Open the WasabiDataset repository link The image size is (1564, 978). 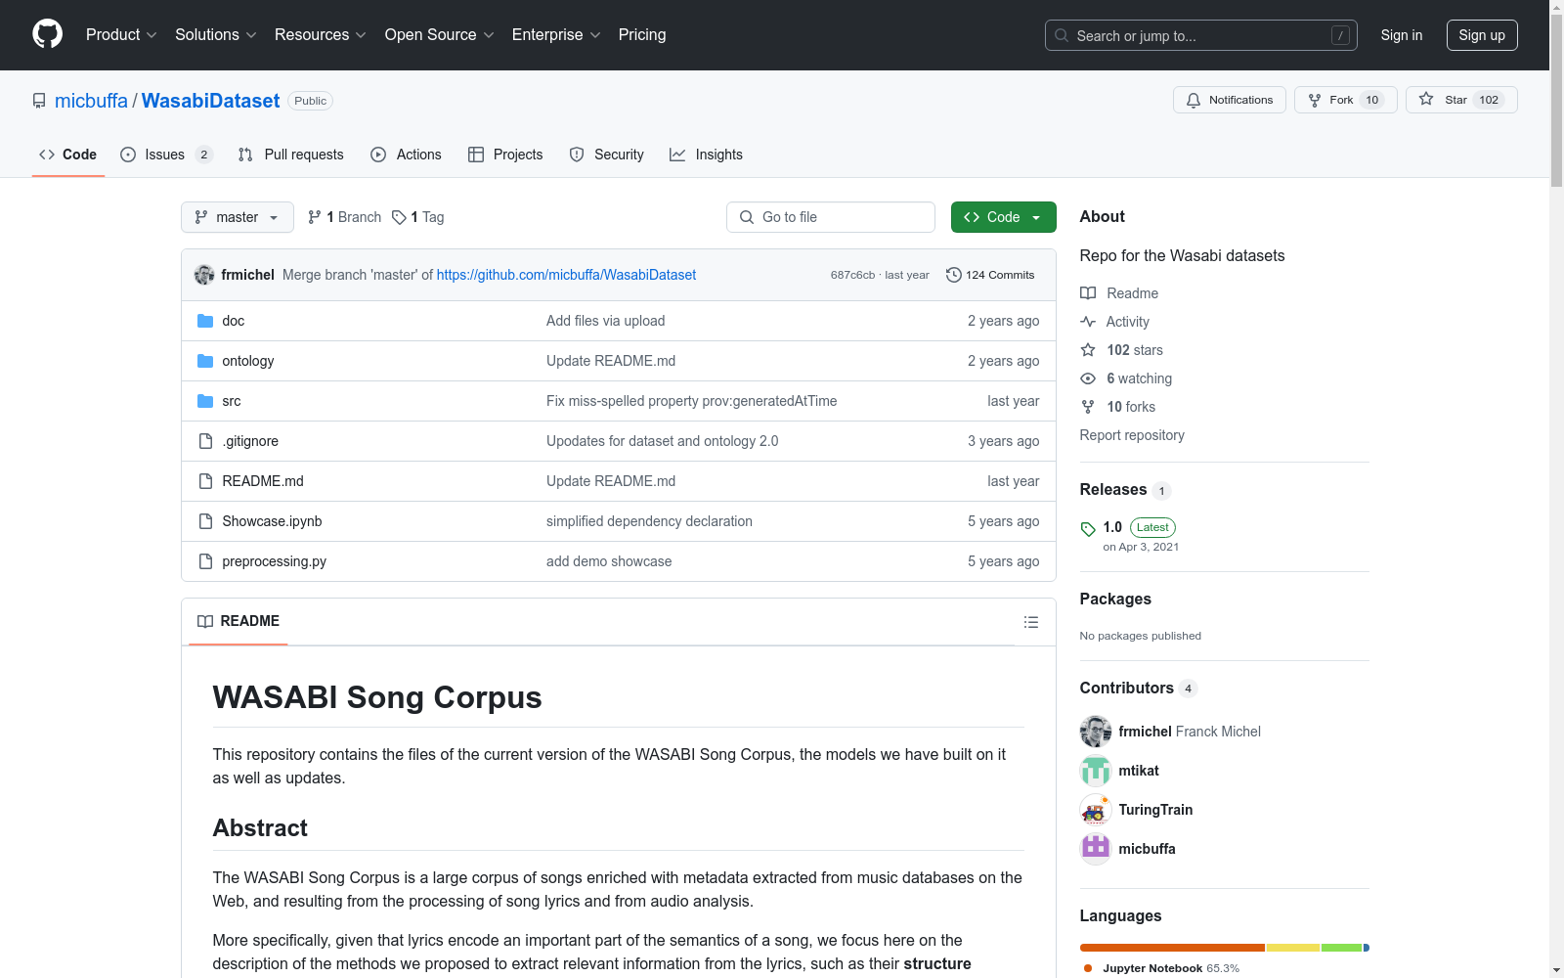pos(210,101)
